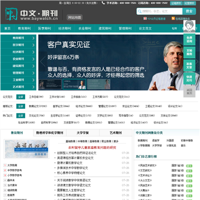This screenshot has height=200, width=200.
Task: Select 全部 in the 推荐论文 filter row
Action: pos(21,106)
